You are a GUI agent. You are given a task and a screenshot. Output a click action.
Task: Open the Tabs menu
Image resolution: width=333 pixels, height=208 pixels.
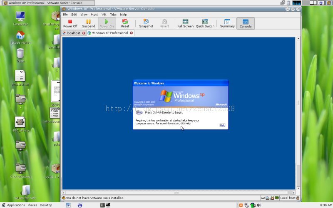pos(113,15)
